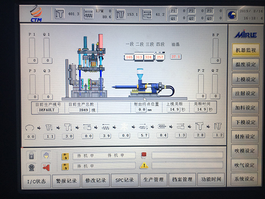
Task: Click the motor M icon
Action: click(x=31, y=168)
